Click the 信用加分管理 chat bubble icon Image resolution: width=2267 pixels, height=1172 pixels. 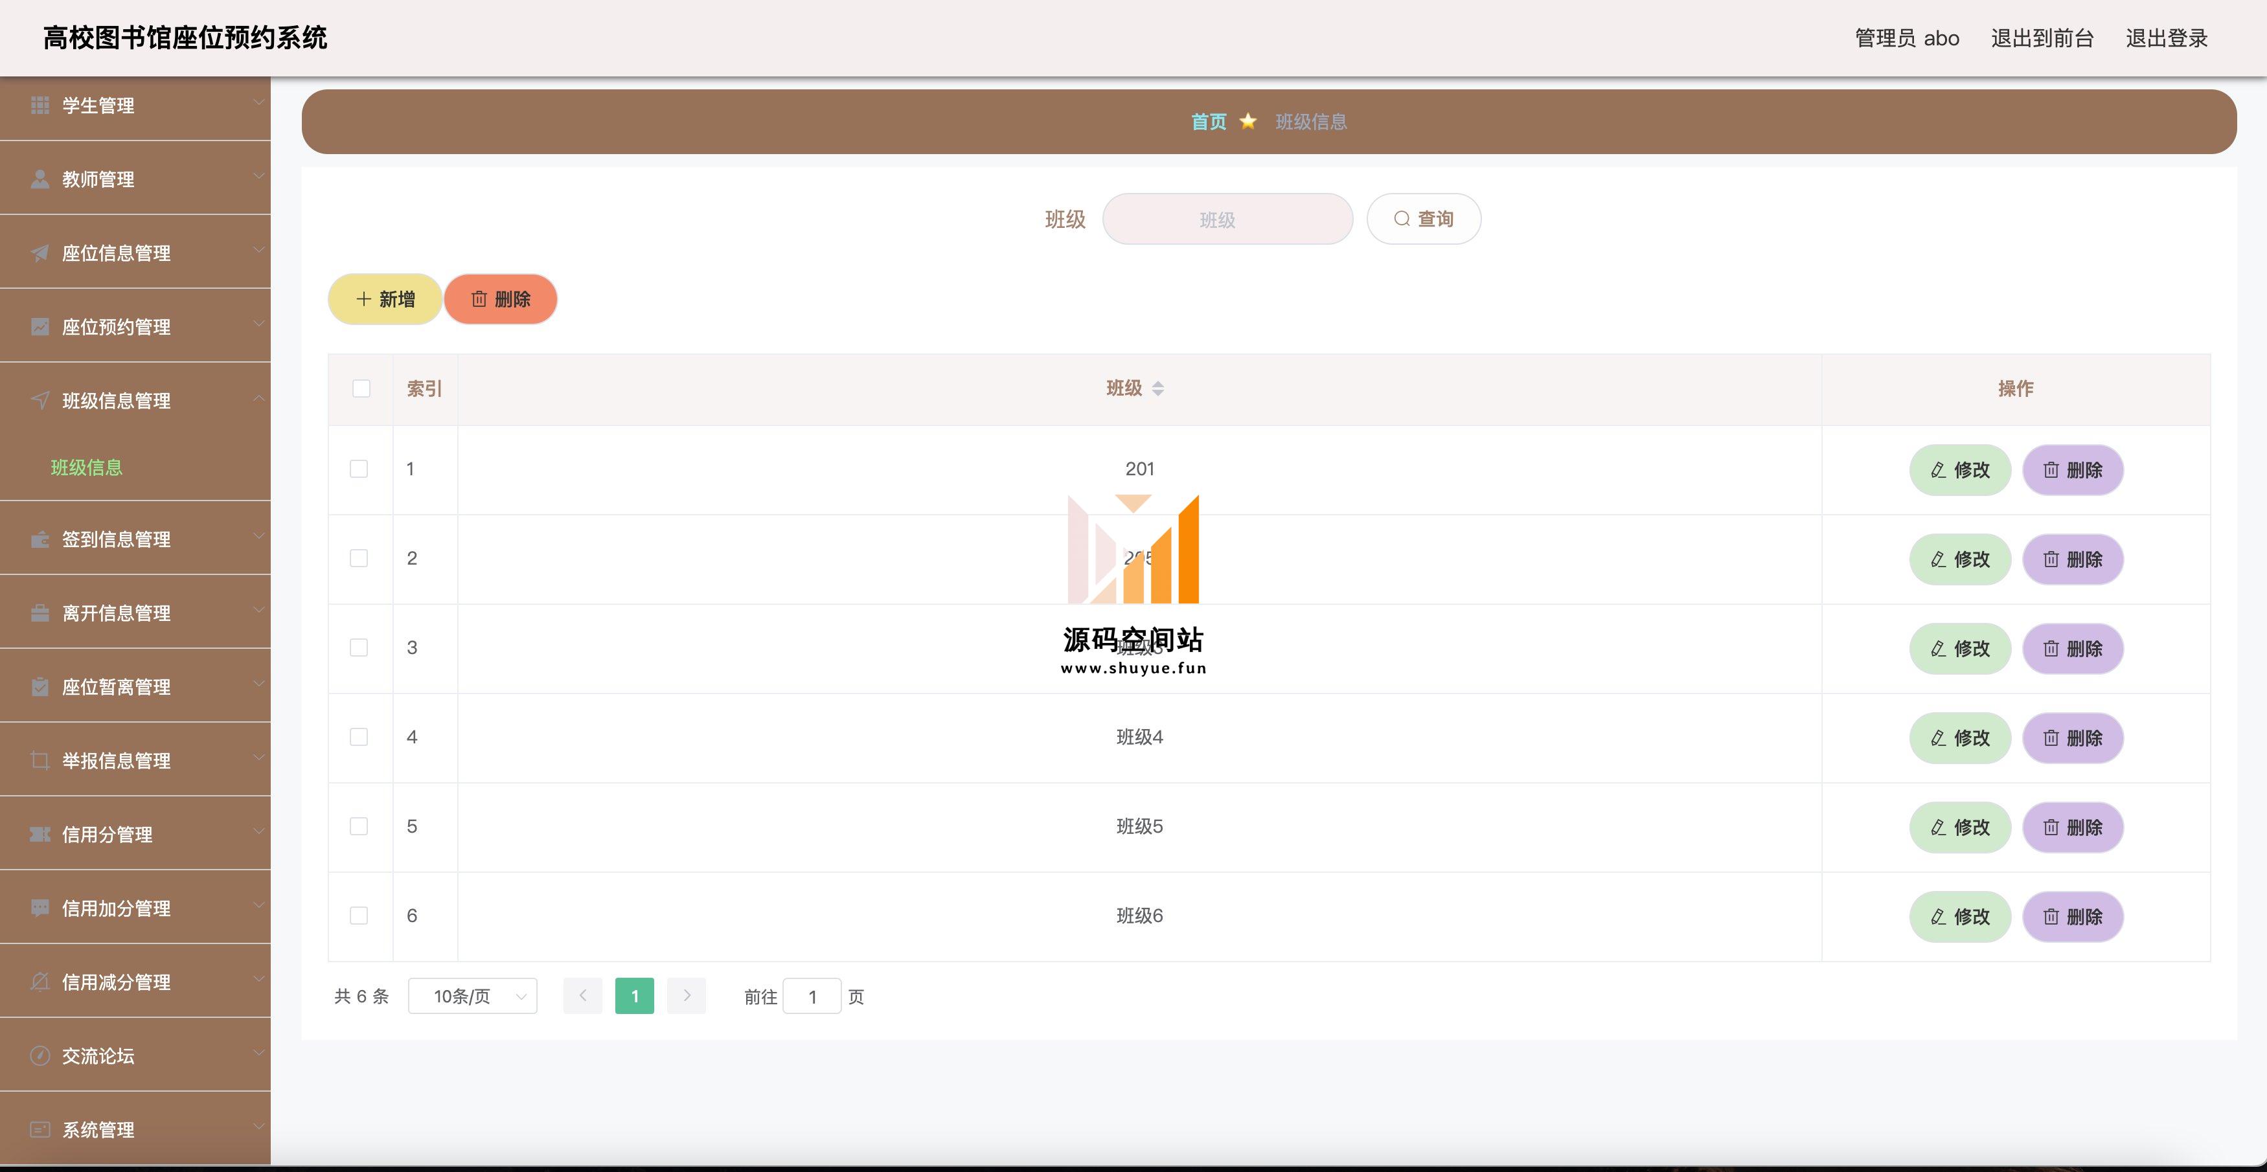click(40, 908)
